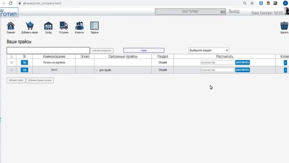Bookmark the page with the star icon
289x163 pixels.
pyautogui.click(x=252, y=3)
